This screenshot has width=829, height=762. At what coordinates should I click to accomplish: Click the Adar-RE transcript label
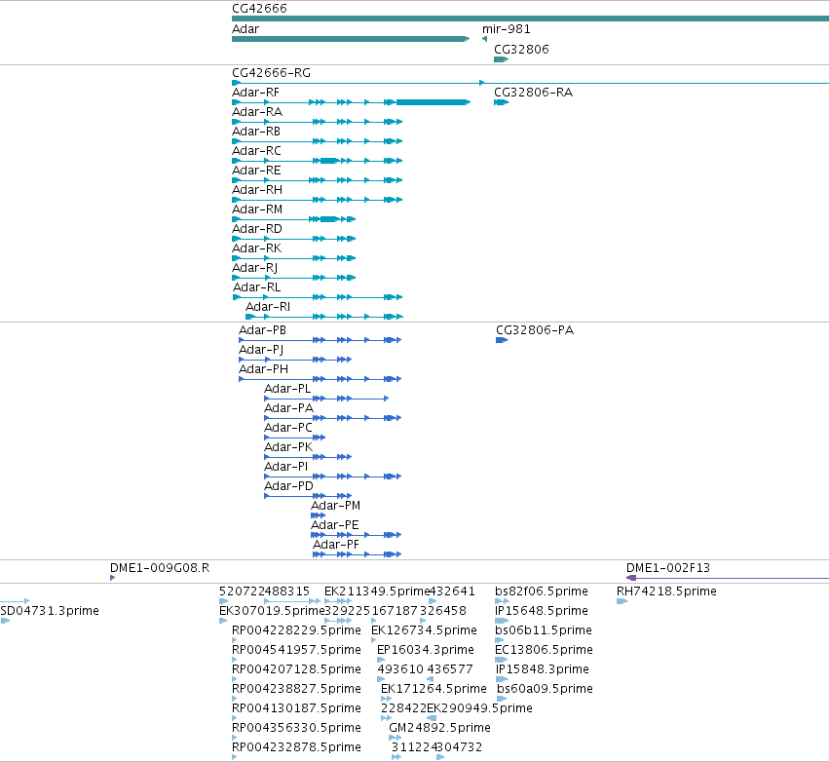pos(256,171)
